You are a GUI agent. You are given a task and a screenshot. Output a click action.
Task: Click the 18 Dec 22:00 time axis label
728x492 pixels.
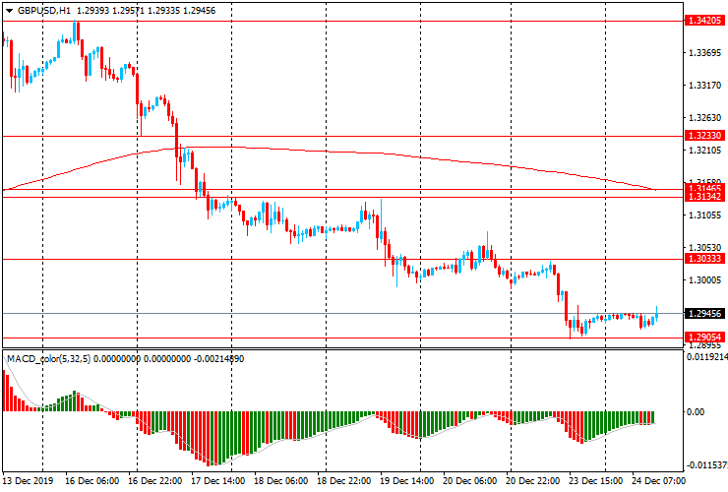coord(344,481)
